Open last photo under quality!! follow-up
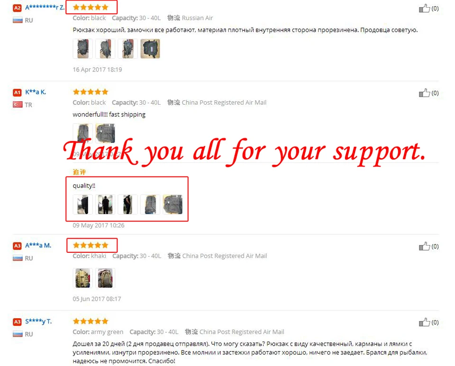The width and height of the screenshot is (455, 366). pos(173,205)
